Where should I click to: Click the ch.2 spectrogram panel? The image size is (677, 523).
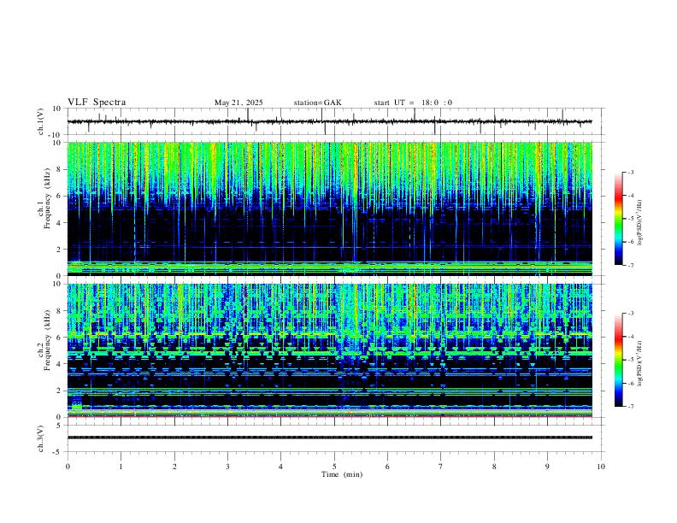coord(330,350)
